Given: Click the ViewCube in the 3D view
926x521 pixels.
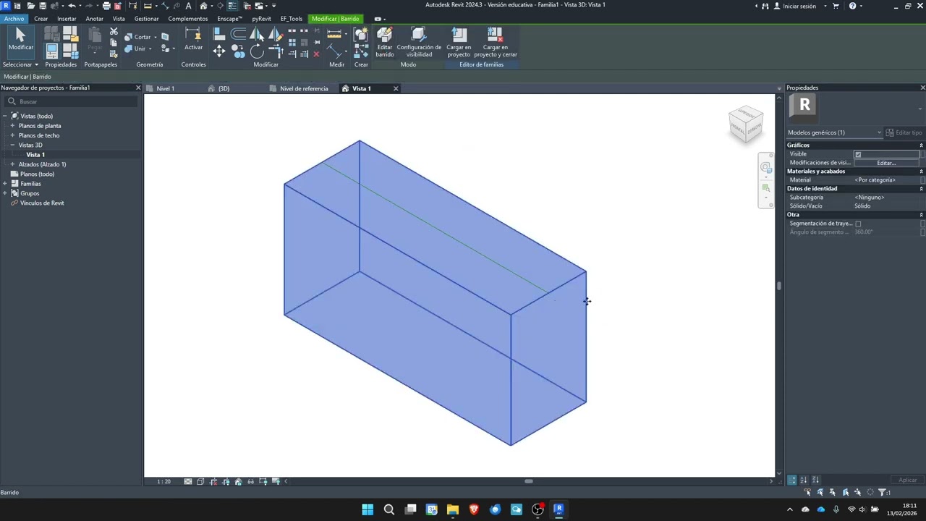Looking at the screenshot, I should coord(746,124).
